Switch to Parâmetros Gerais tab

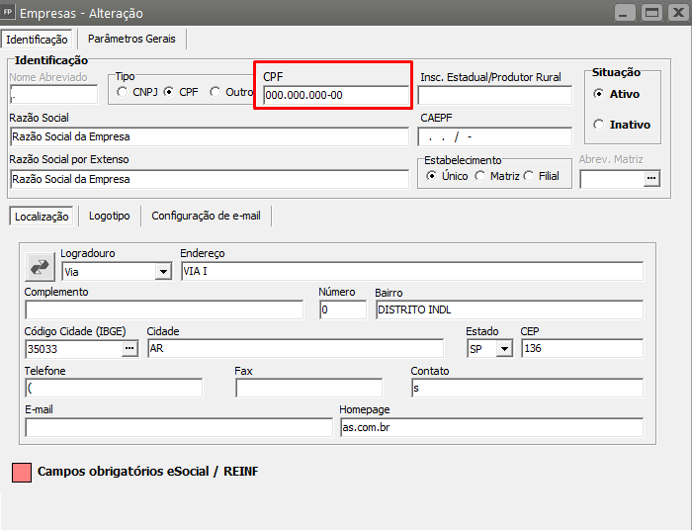click(131, 39)
